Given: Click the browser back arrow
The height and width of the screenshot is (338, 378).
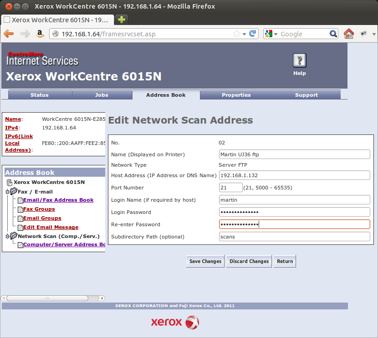Looking at the screenshot, I should (x=9, y=34).
